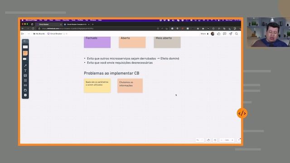Open the Window menu in menu bar

[93, 20]
